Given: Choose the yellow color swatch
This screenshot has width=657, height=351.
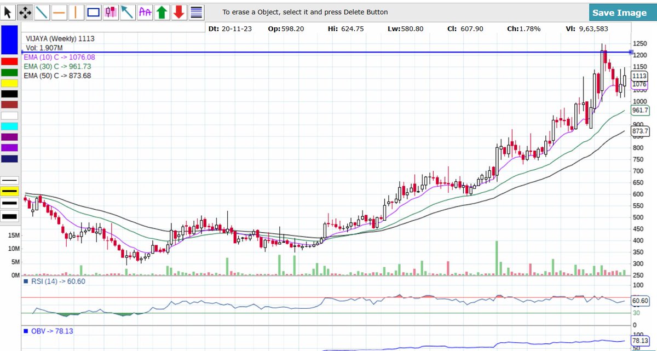Looking at the screenshot, I should (10, 83).
